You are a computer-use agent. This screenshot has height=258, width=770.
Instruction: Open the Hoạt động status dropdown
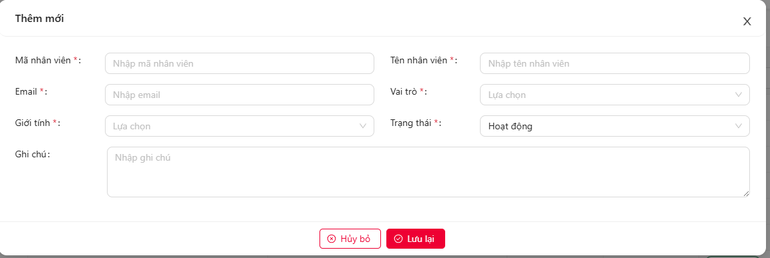[615, 126]
